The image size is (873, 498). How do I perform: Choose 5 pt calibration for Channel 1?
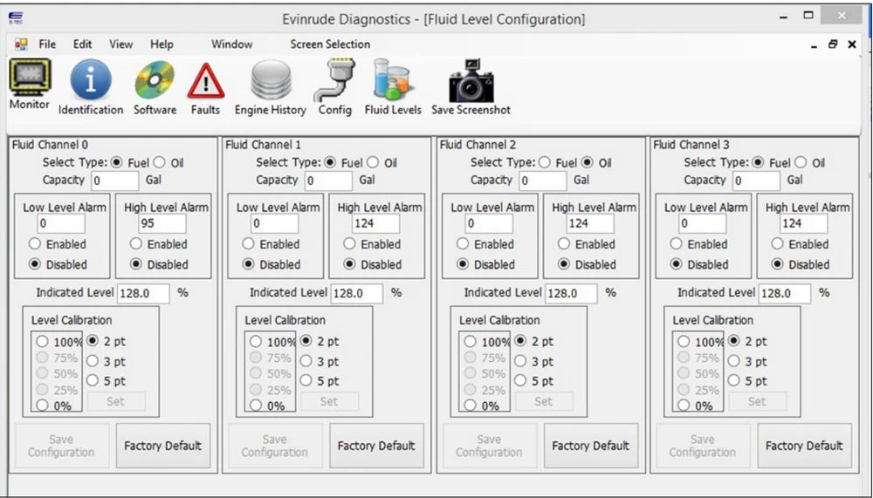306,380
